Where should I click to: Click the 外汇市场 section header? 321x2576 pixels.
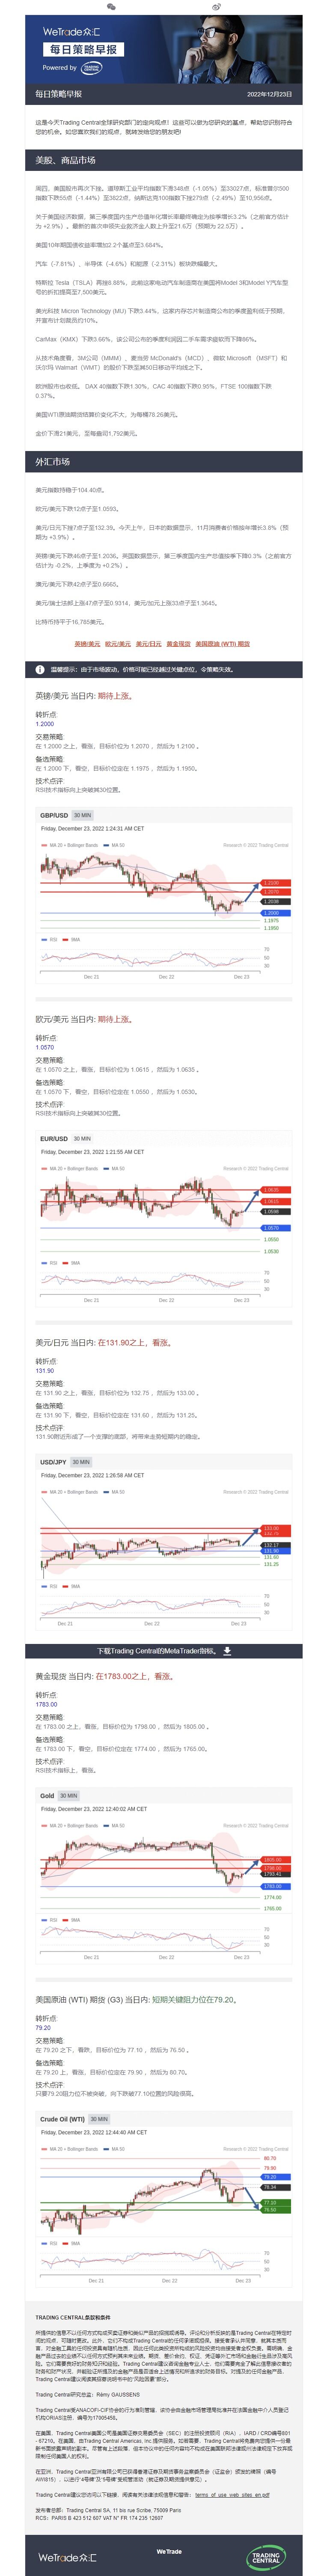(x=164, y=462)
